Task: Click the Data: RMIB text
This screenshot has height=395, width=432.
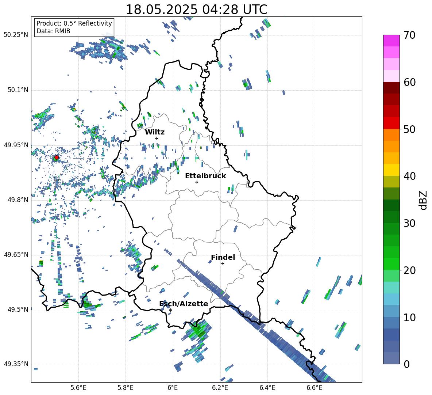Action: point(53,31)
